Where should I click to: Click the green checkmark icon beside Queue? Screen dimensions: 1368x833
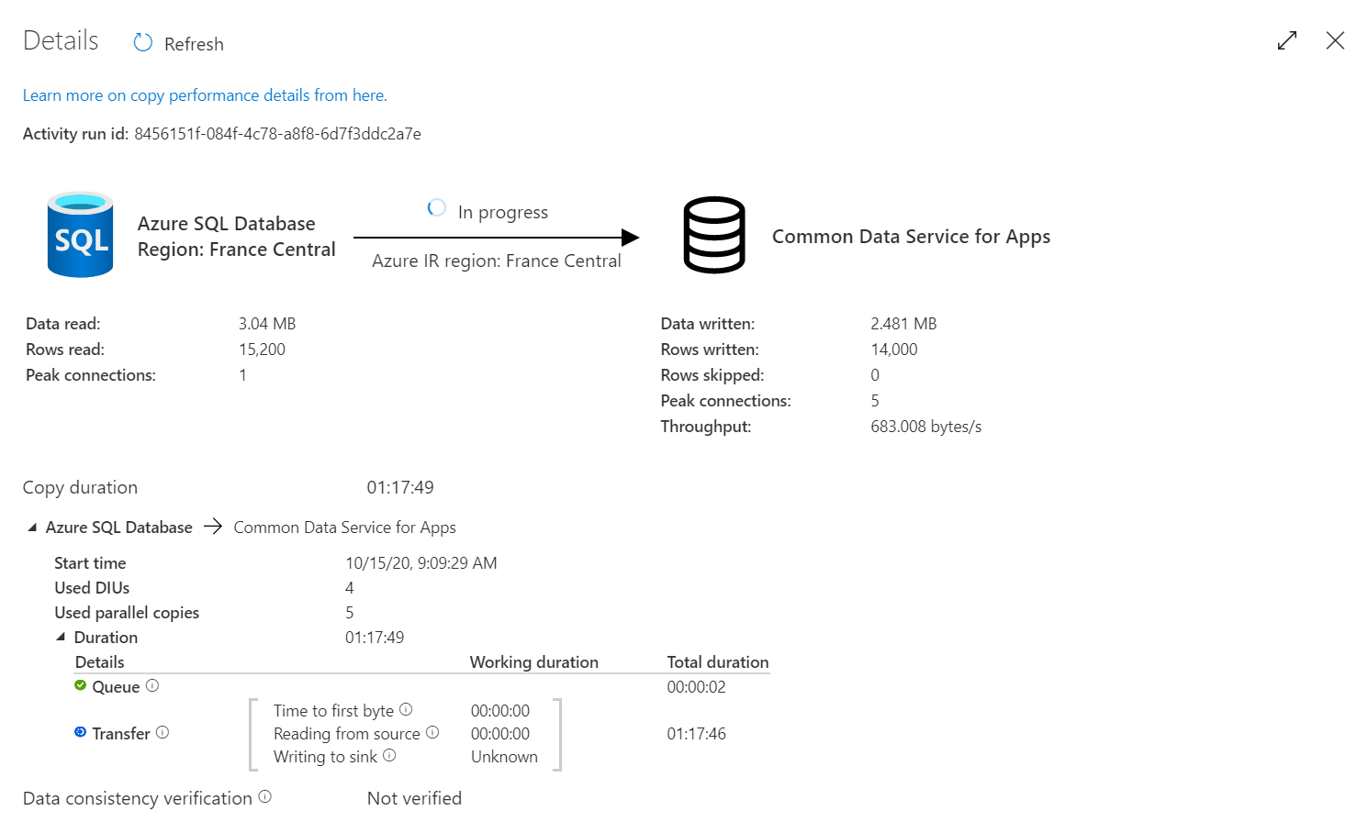[81, 685]
